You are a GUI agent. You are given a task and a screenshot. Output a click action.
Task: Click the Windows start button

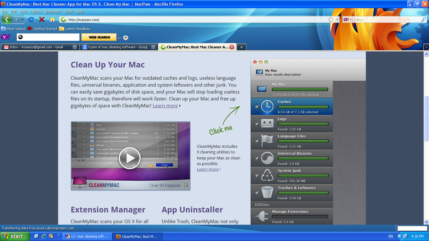tap(15, 236)
